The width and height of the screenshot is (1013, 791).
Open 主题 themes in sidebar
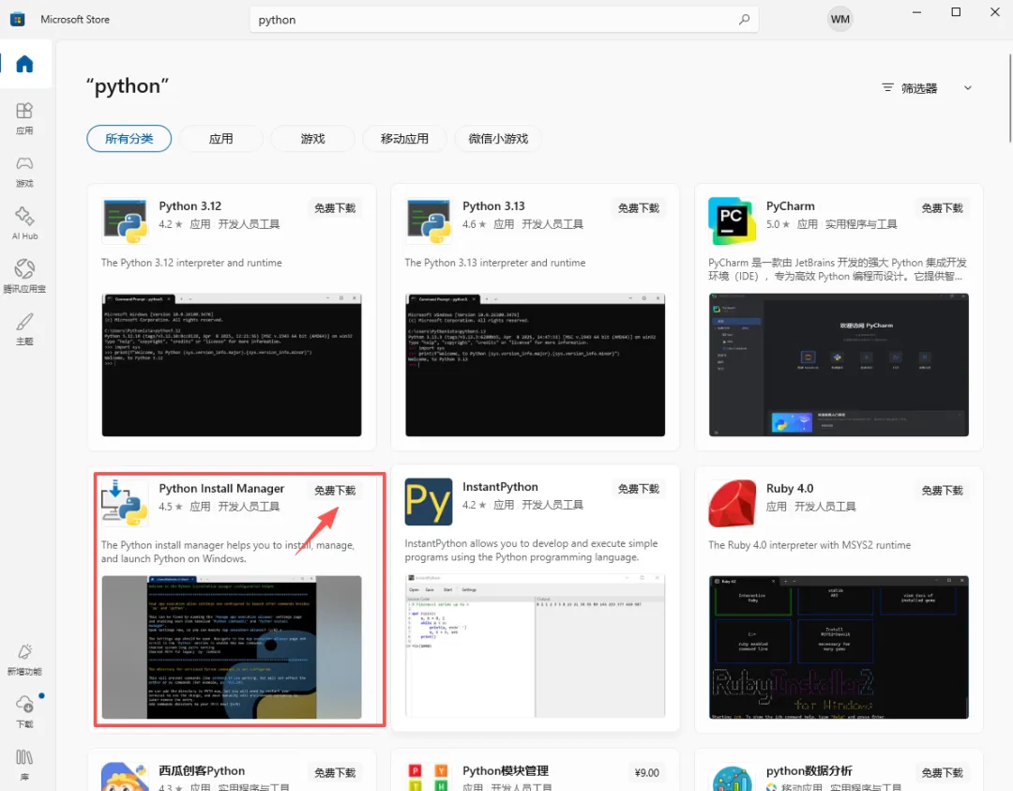coord(24,329)
